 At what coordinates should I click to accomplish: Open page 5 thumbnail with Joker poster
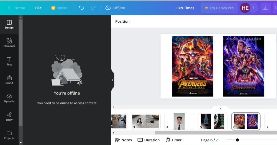212,122
